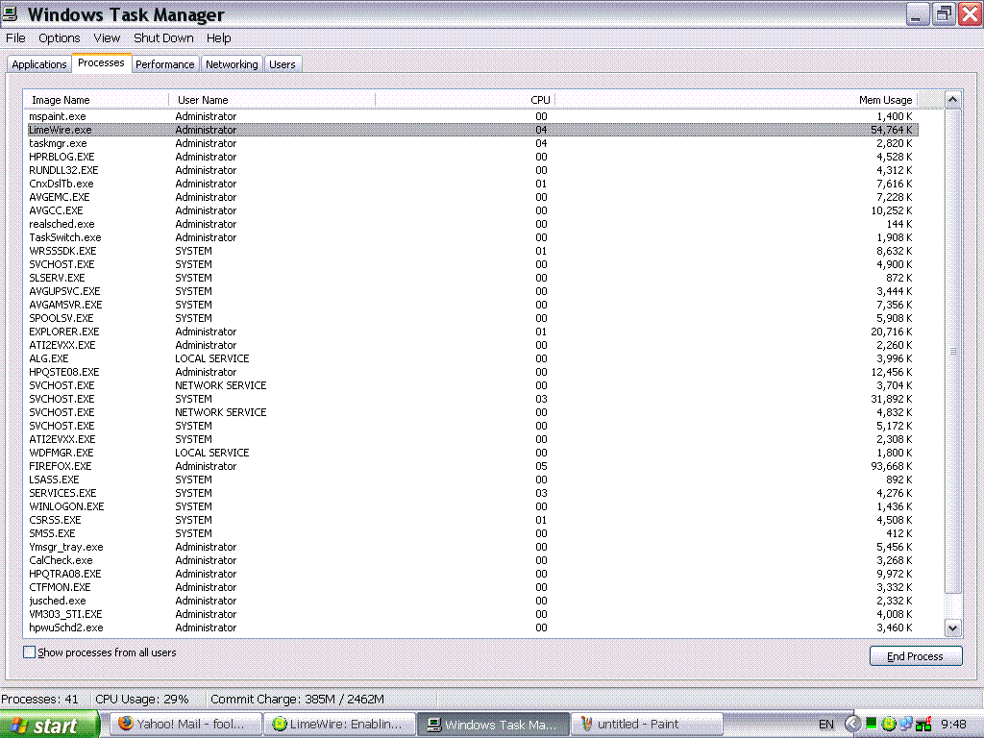Select the LSASS.EXE process
This screenshot has height=738, width=984.
(x=54, y=480)
